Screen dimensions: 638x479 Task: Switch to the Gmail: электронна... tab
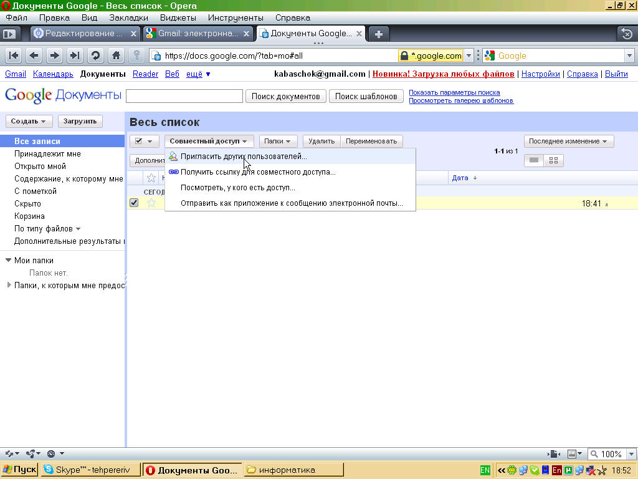(198, 34)
